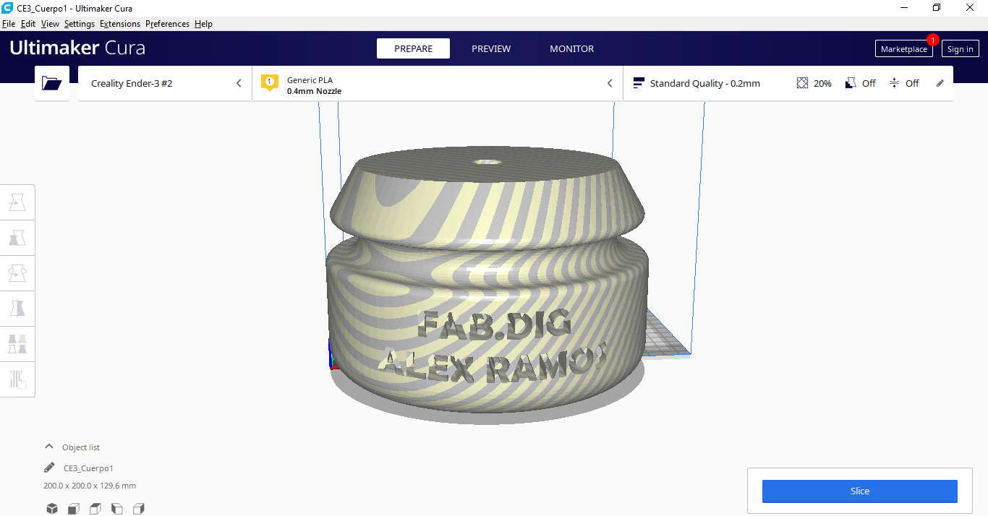This screenshot has height=516, width=988.
Task: Select the Mirror tool in left toolbar
Action: [x=17, y=309]
